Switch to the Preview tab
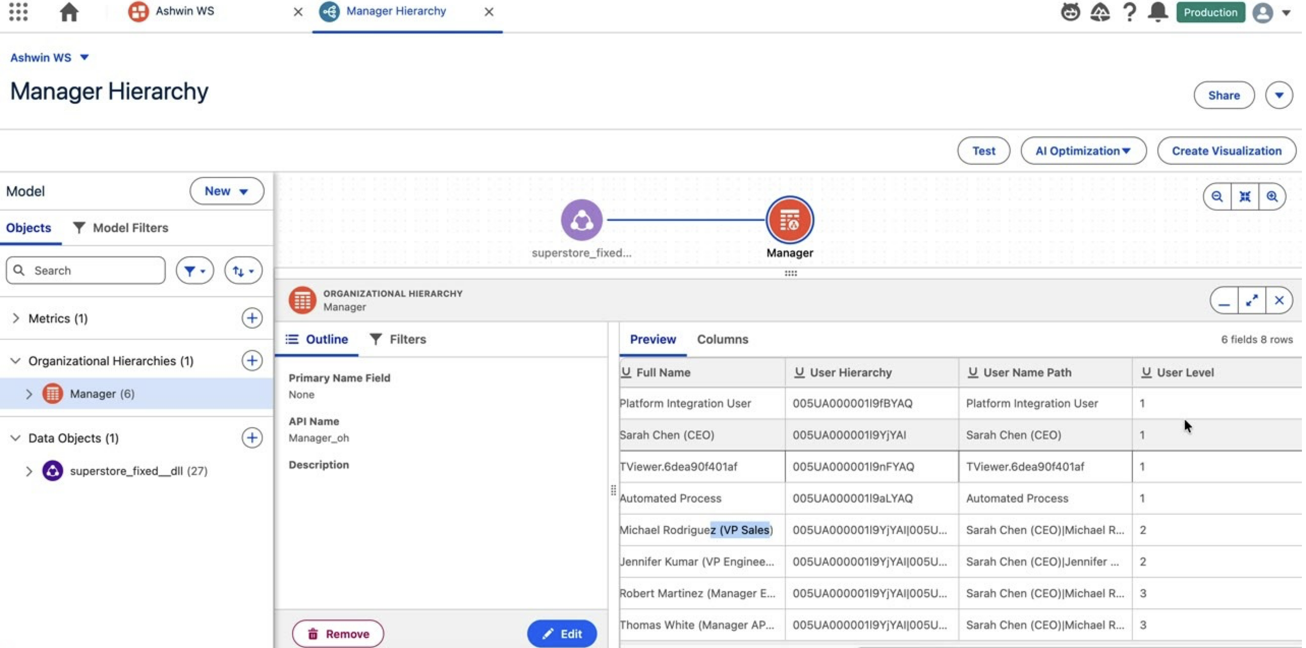 652,339
